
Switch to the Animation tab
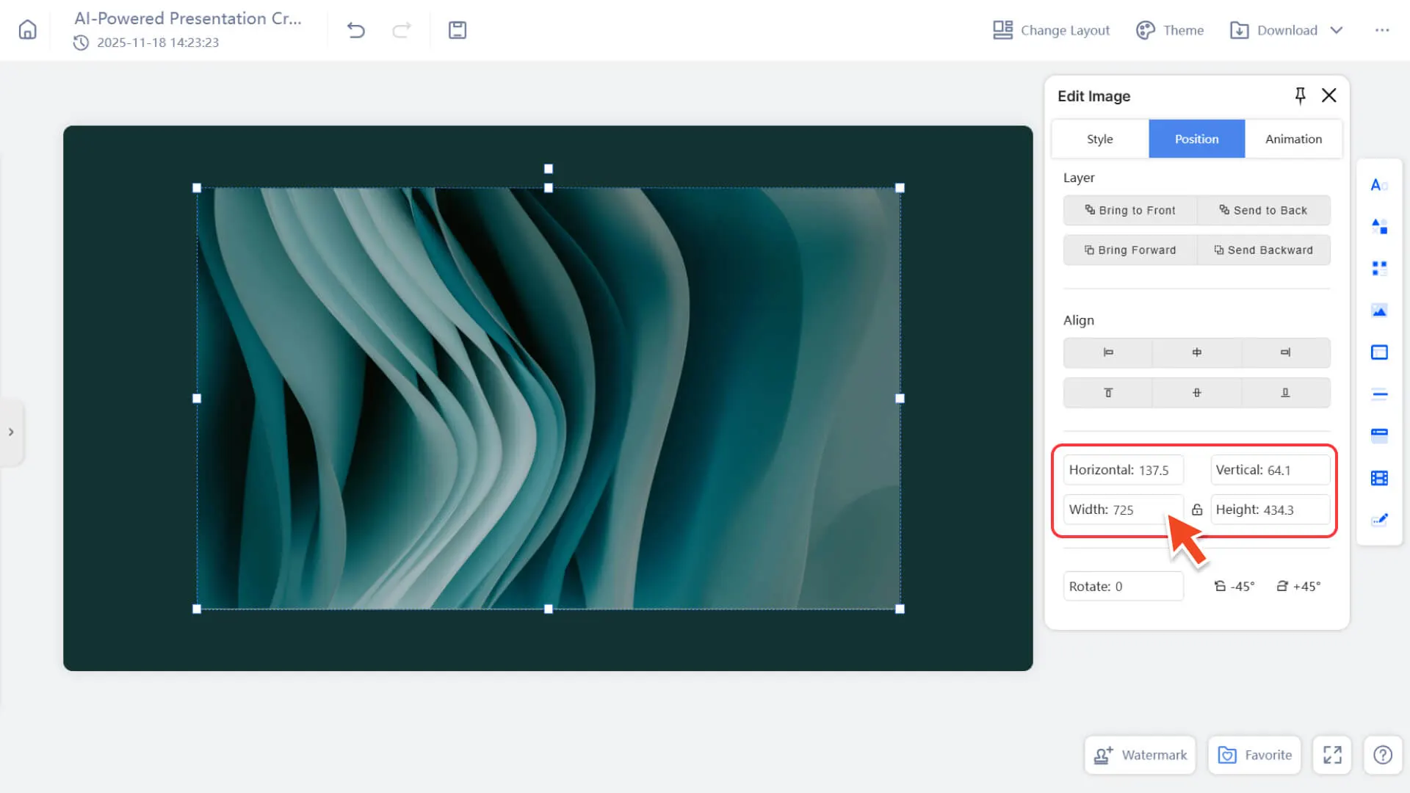coord(1293,139)
